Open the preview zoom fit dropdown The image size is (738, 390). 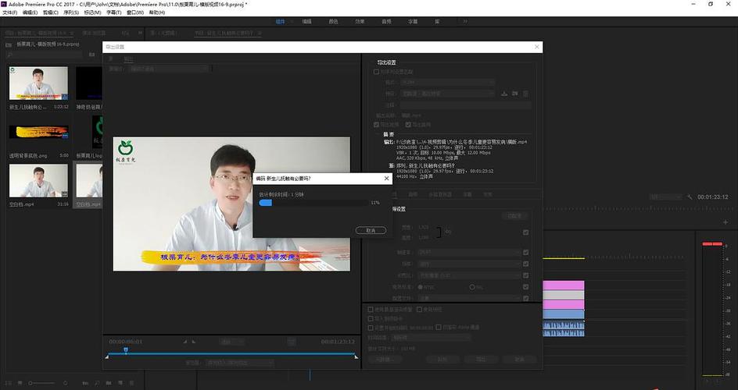point(231,341)
